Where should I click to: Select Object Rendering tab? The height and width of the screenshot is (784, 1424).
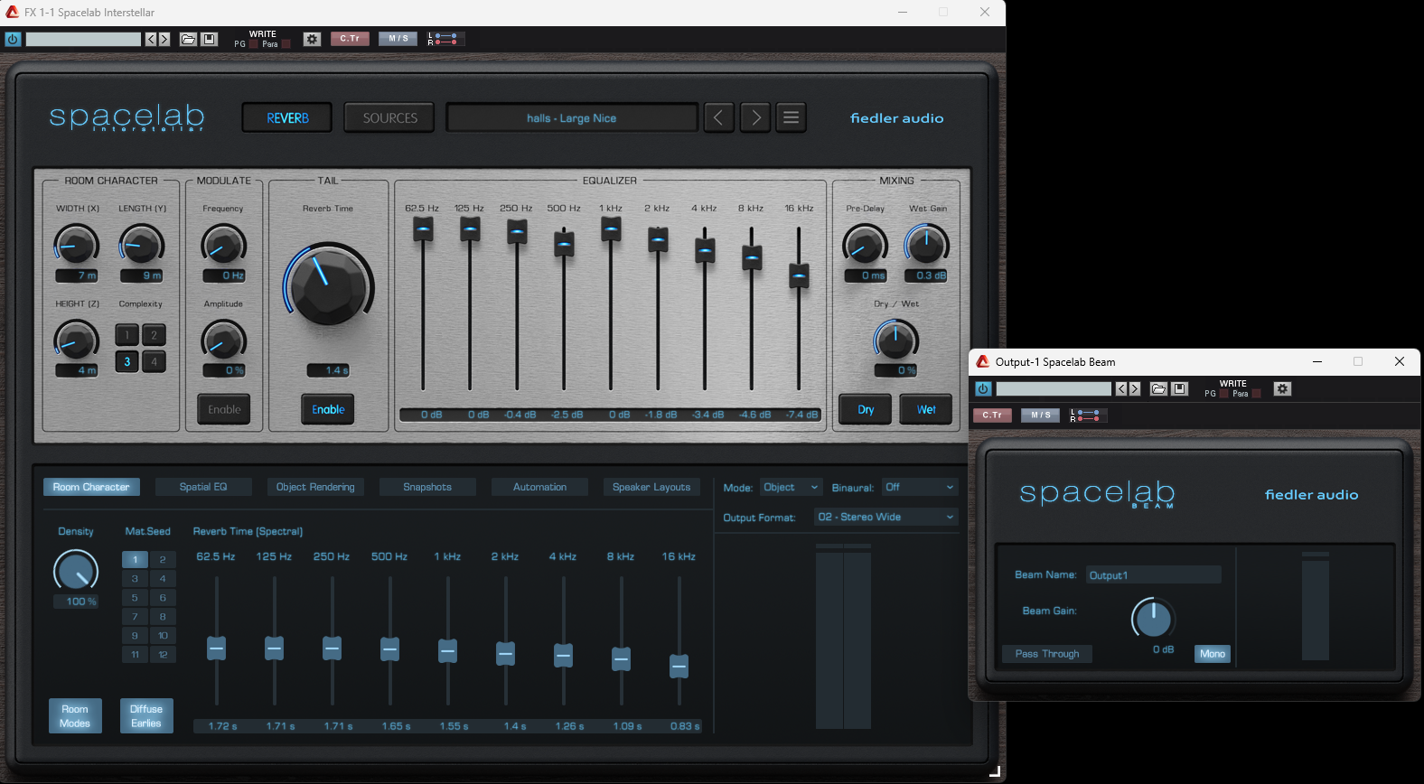[315, 487]
